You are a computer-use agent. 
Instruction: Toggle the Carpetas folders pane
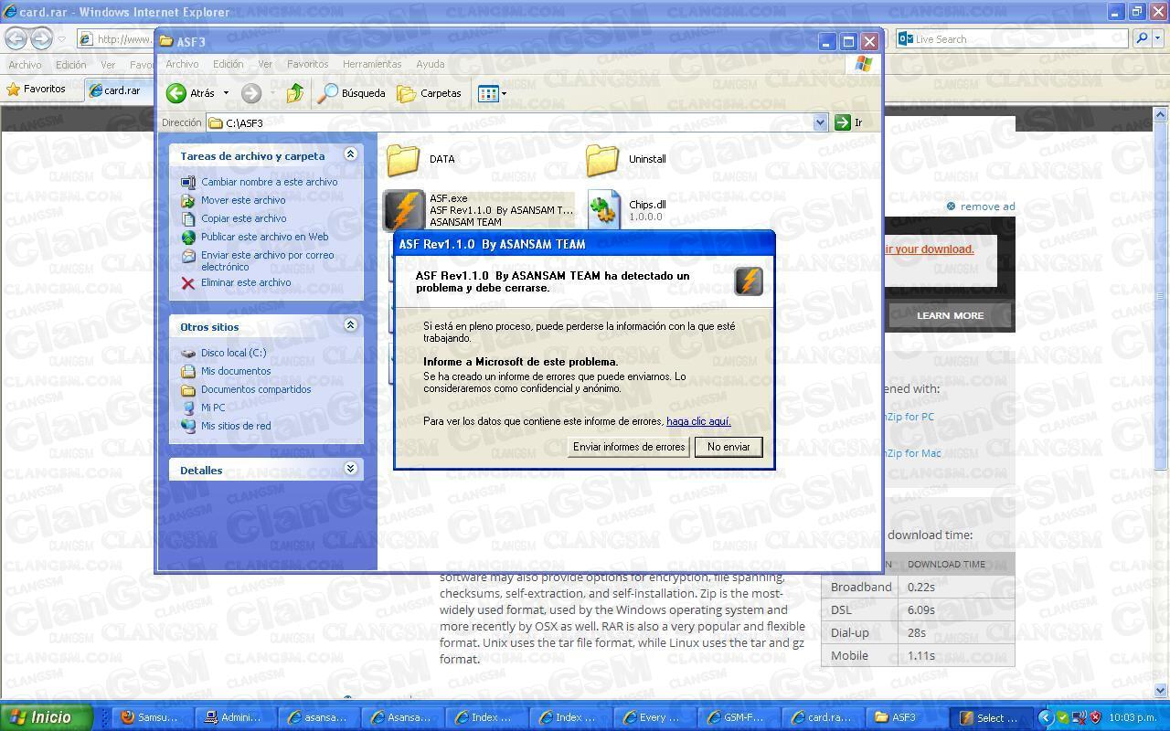tap(430, 93)
